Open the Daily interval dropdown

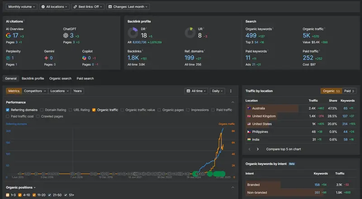click(217, 91)
